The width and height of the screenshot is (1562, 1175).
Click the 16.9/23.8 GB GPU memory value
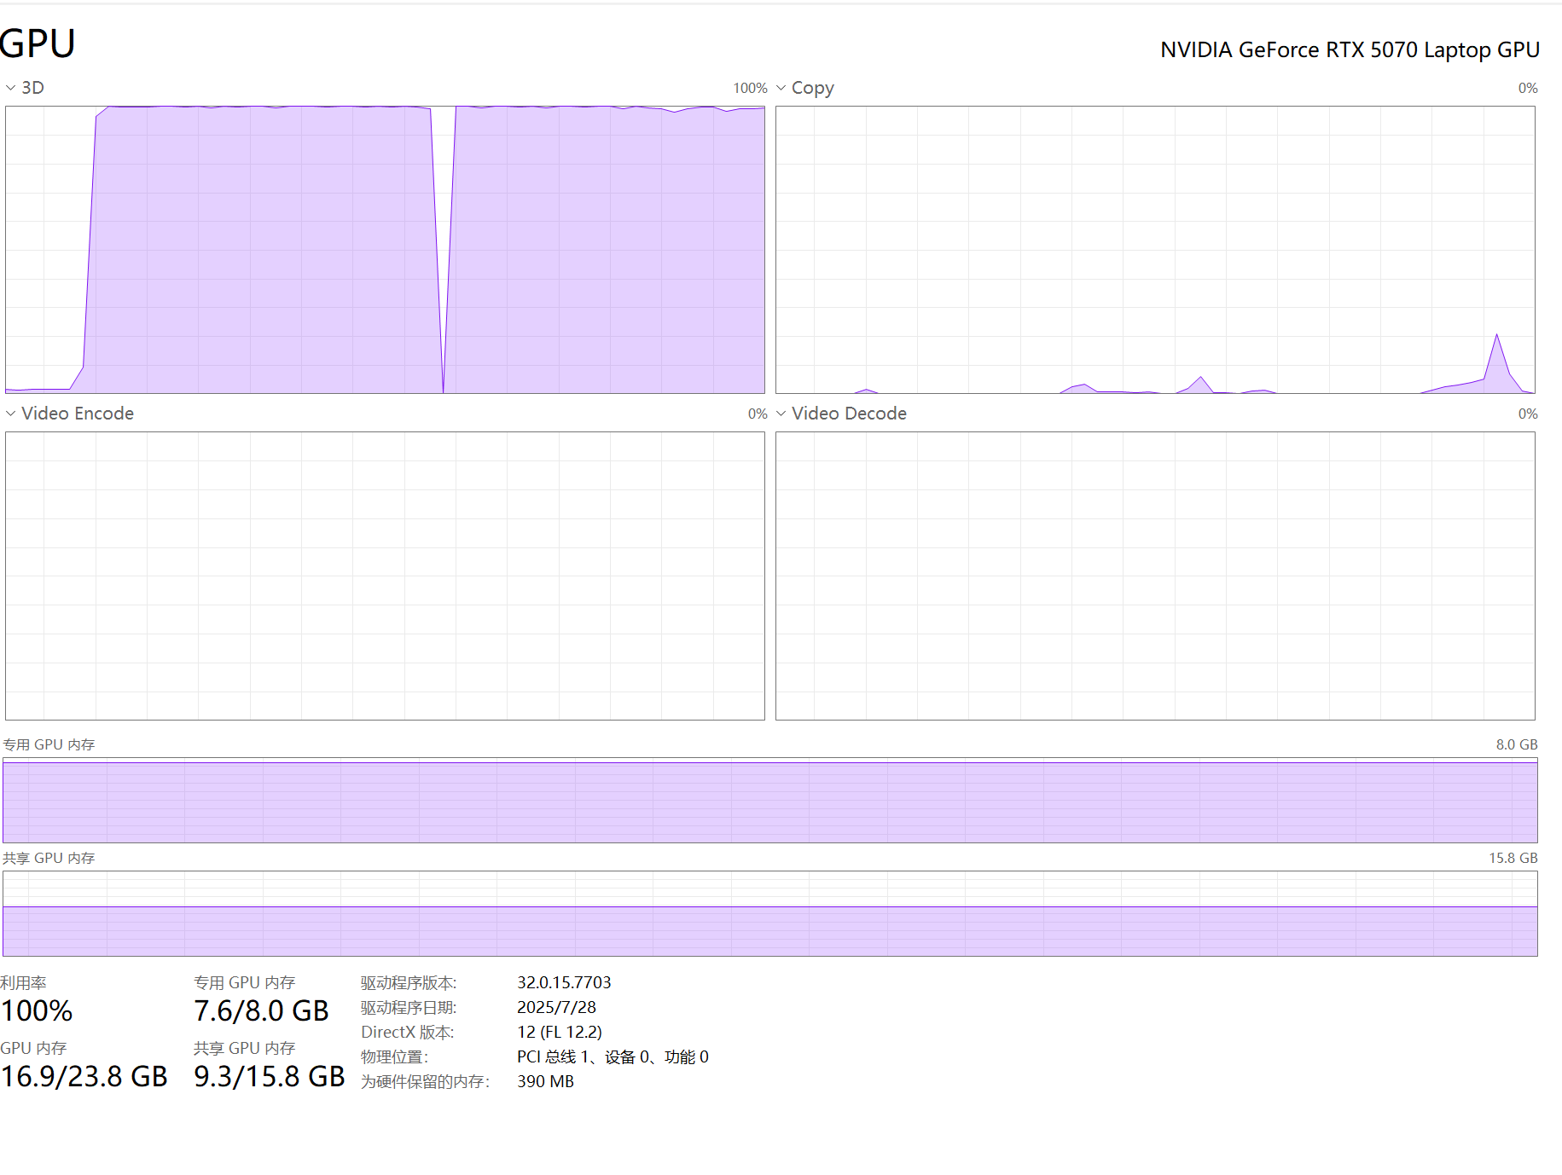pyautogui.click(x=84, y=1077)
